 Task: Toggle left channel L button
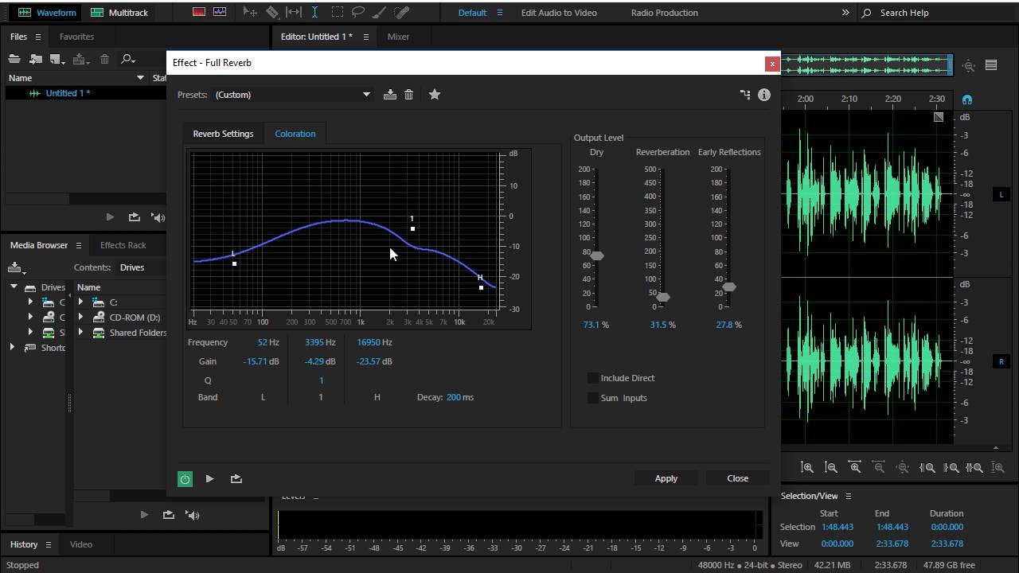pyautogui.click(x=1001, y=194)
